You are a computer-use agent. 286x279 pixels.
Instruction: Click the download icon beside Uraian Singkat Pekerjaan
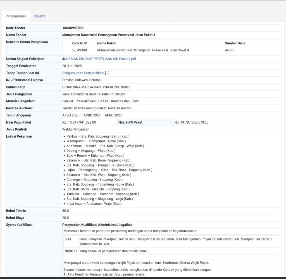coord(64,59)
